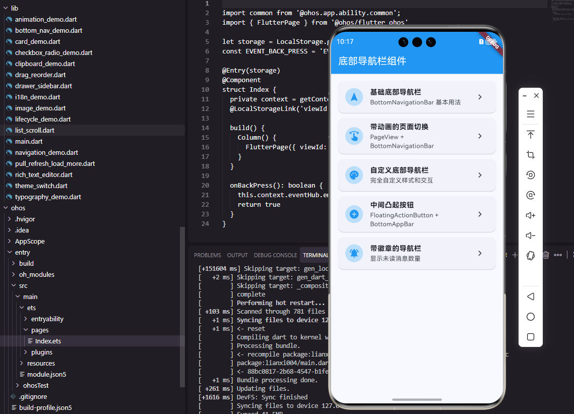Open 带徽章的导航栏 demo in the app
Viewport: 574px width, 414px height.
coord(417,253)
